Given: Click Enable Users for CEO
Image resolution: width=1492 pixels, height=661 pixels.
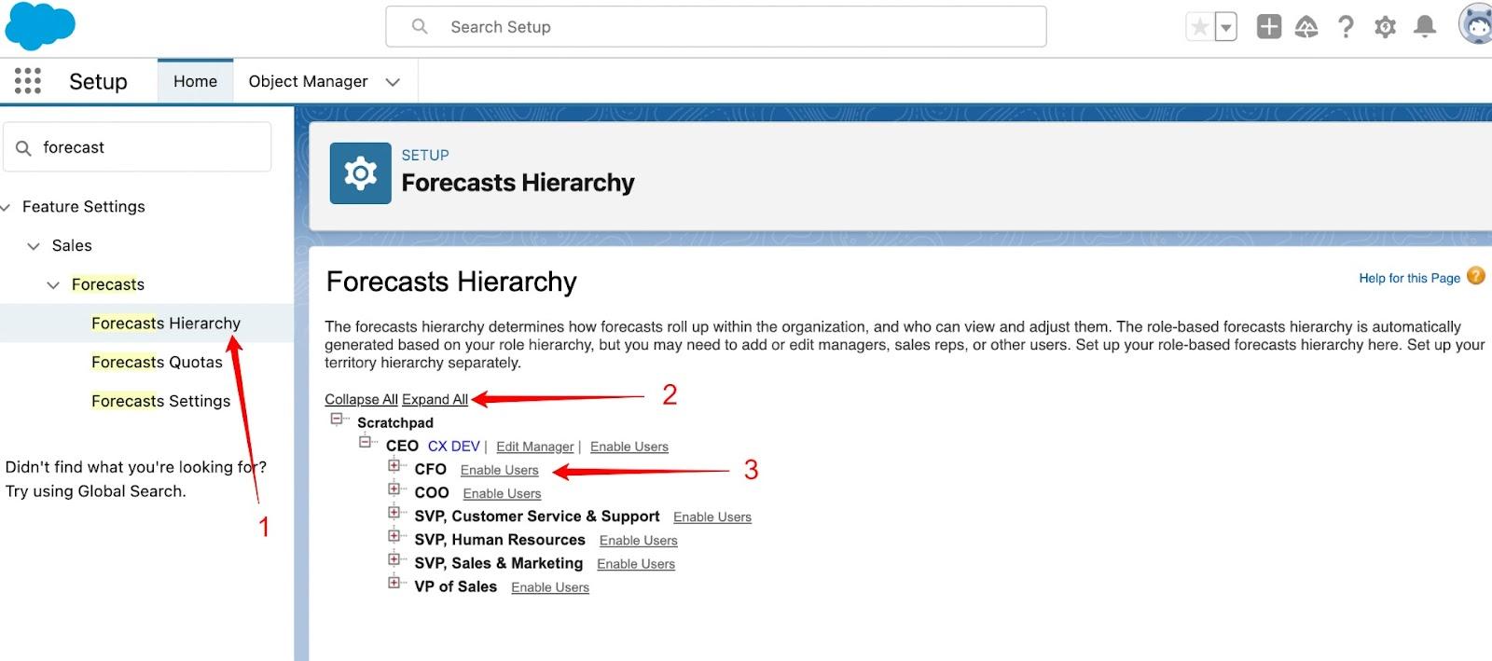Looking at the screenshot, I should pyautogui.click(x=629, y=447).
